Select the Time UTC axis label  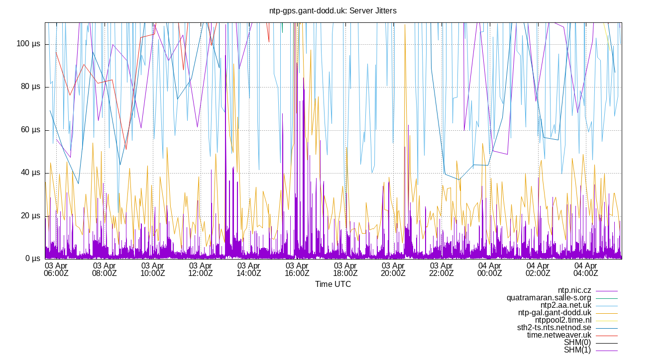(x=333, y=284)
